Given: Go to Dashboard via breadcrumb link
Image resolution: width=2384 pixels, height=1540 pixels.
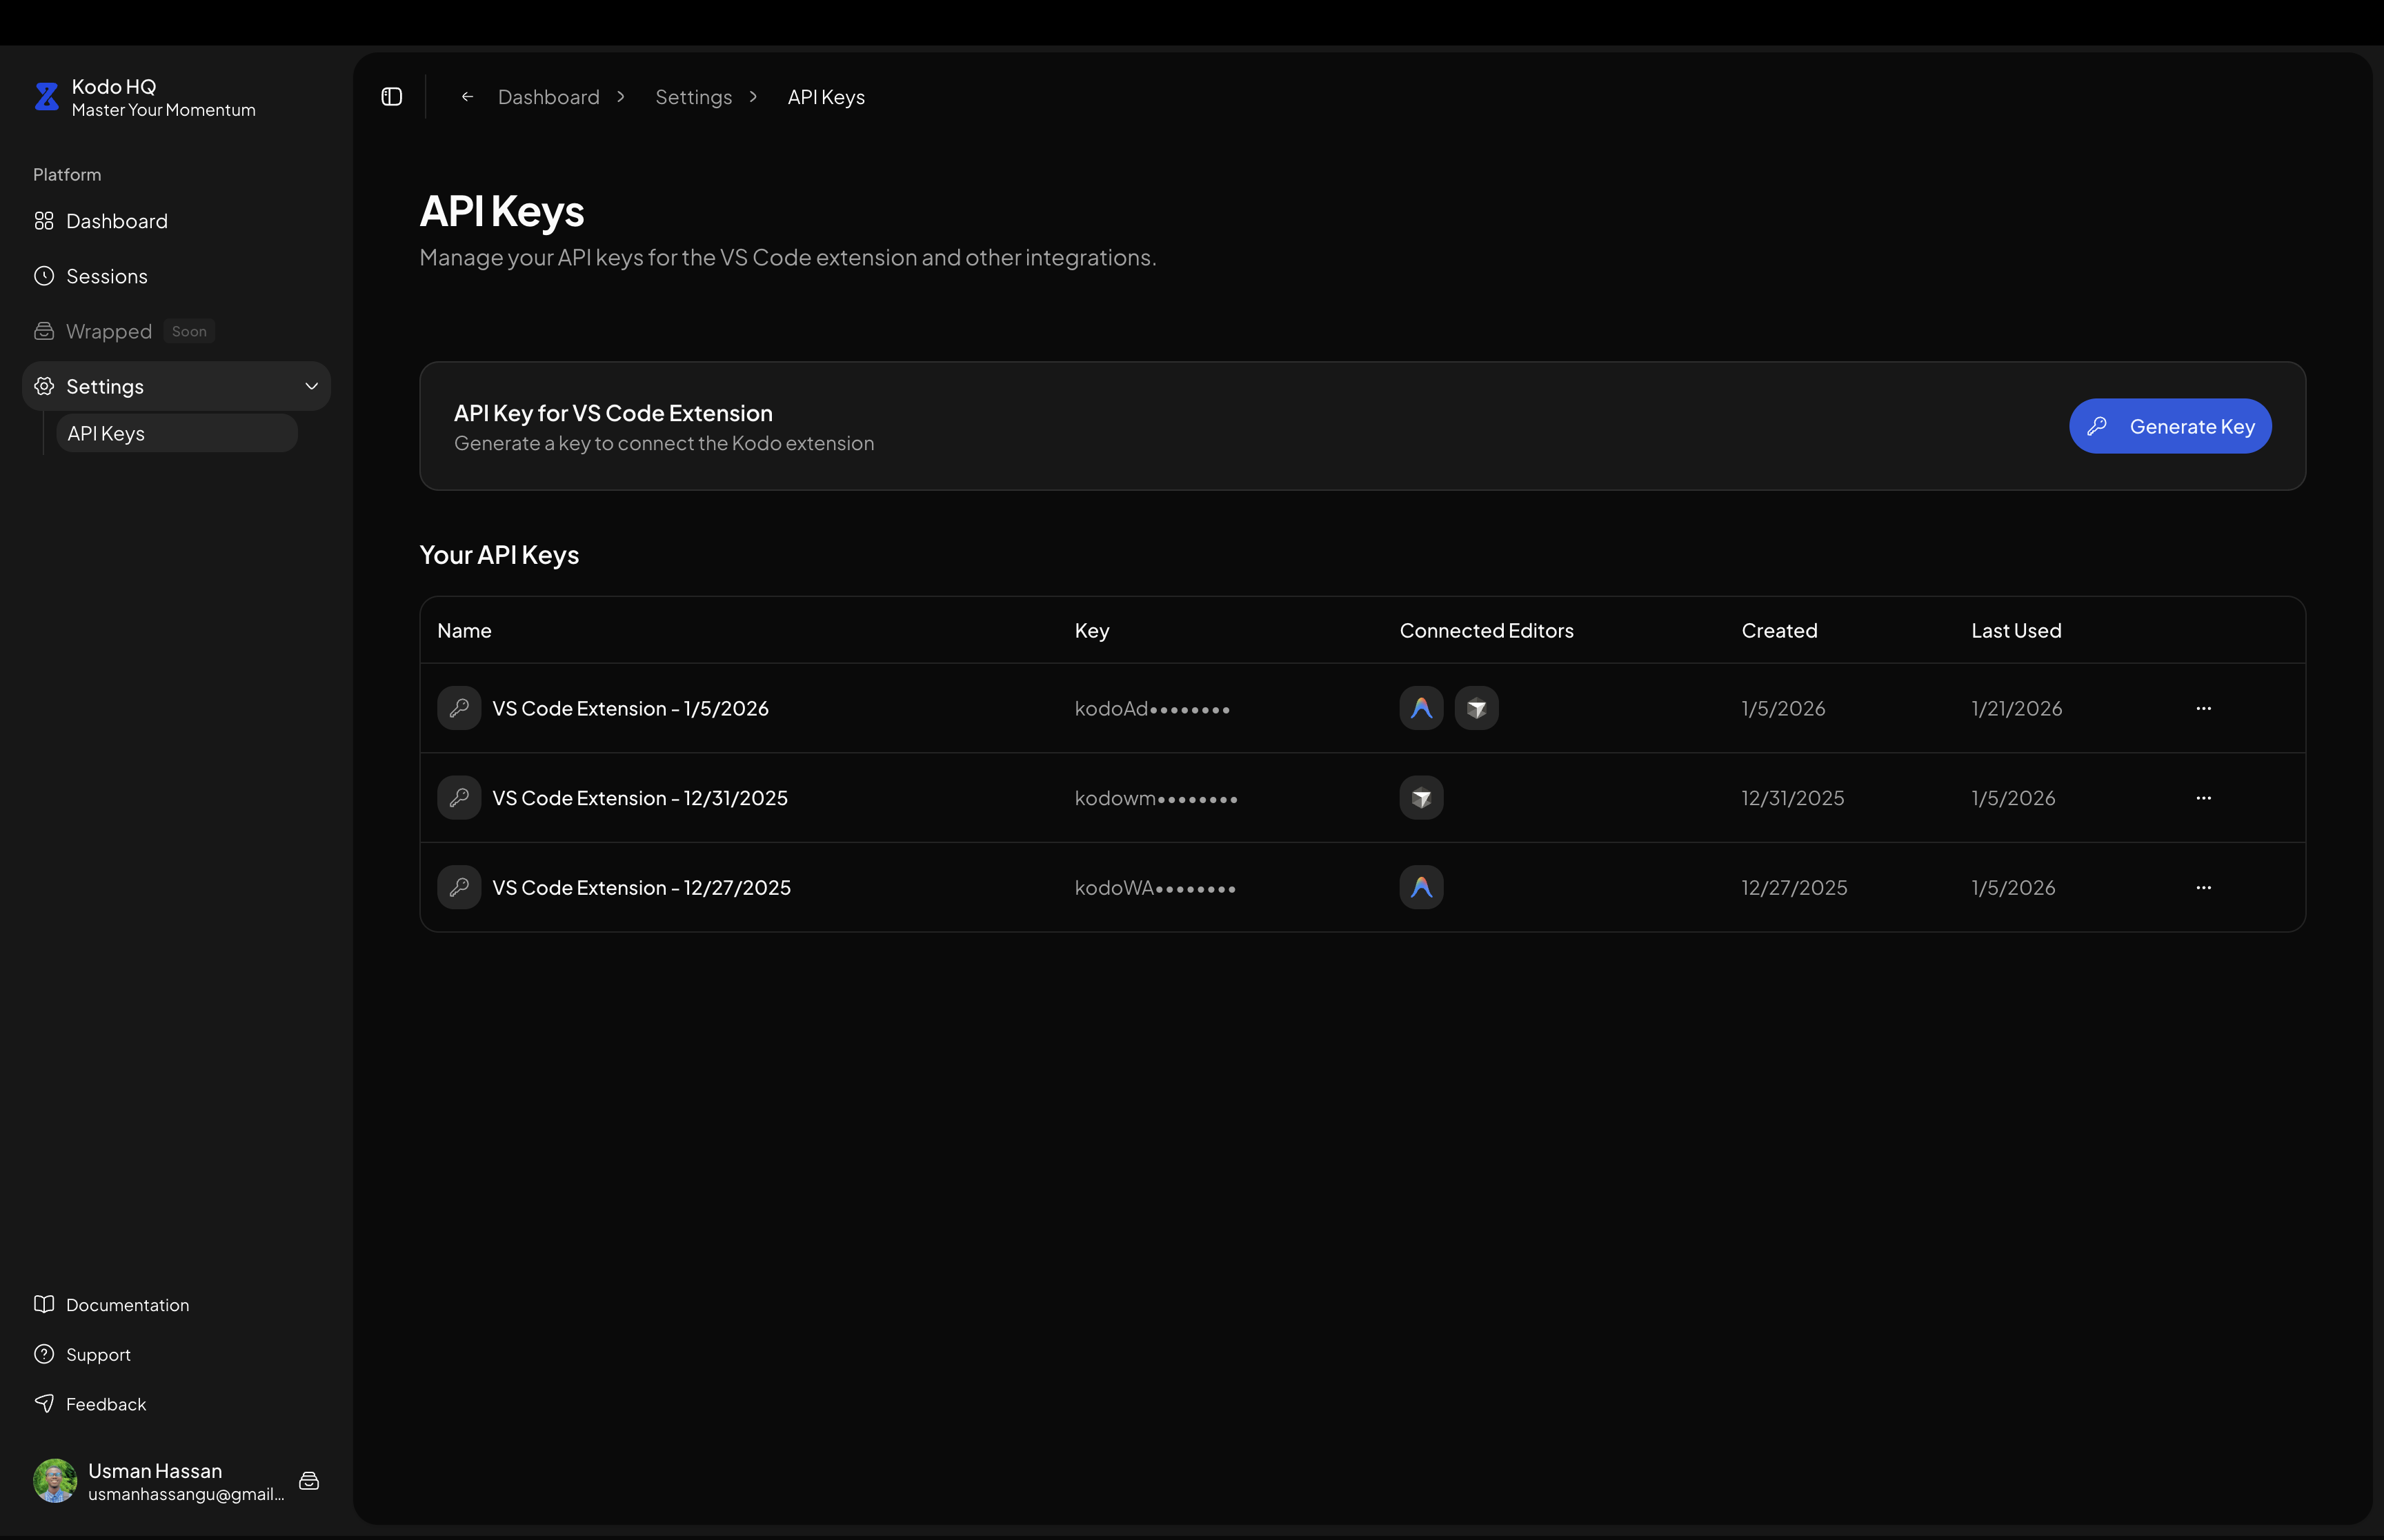Looking at the screenshot, I should point(548,97).
